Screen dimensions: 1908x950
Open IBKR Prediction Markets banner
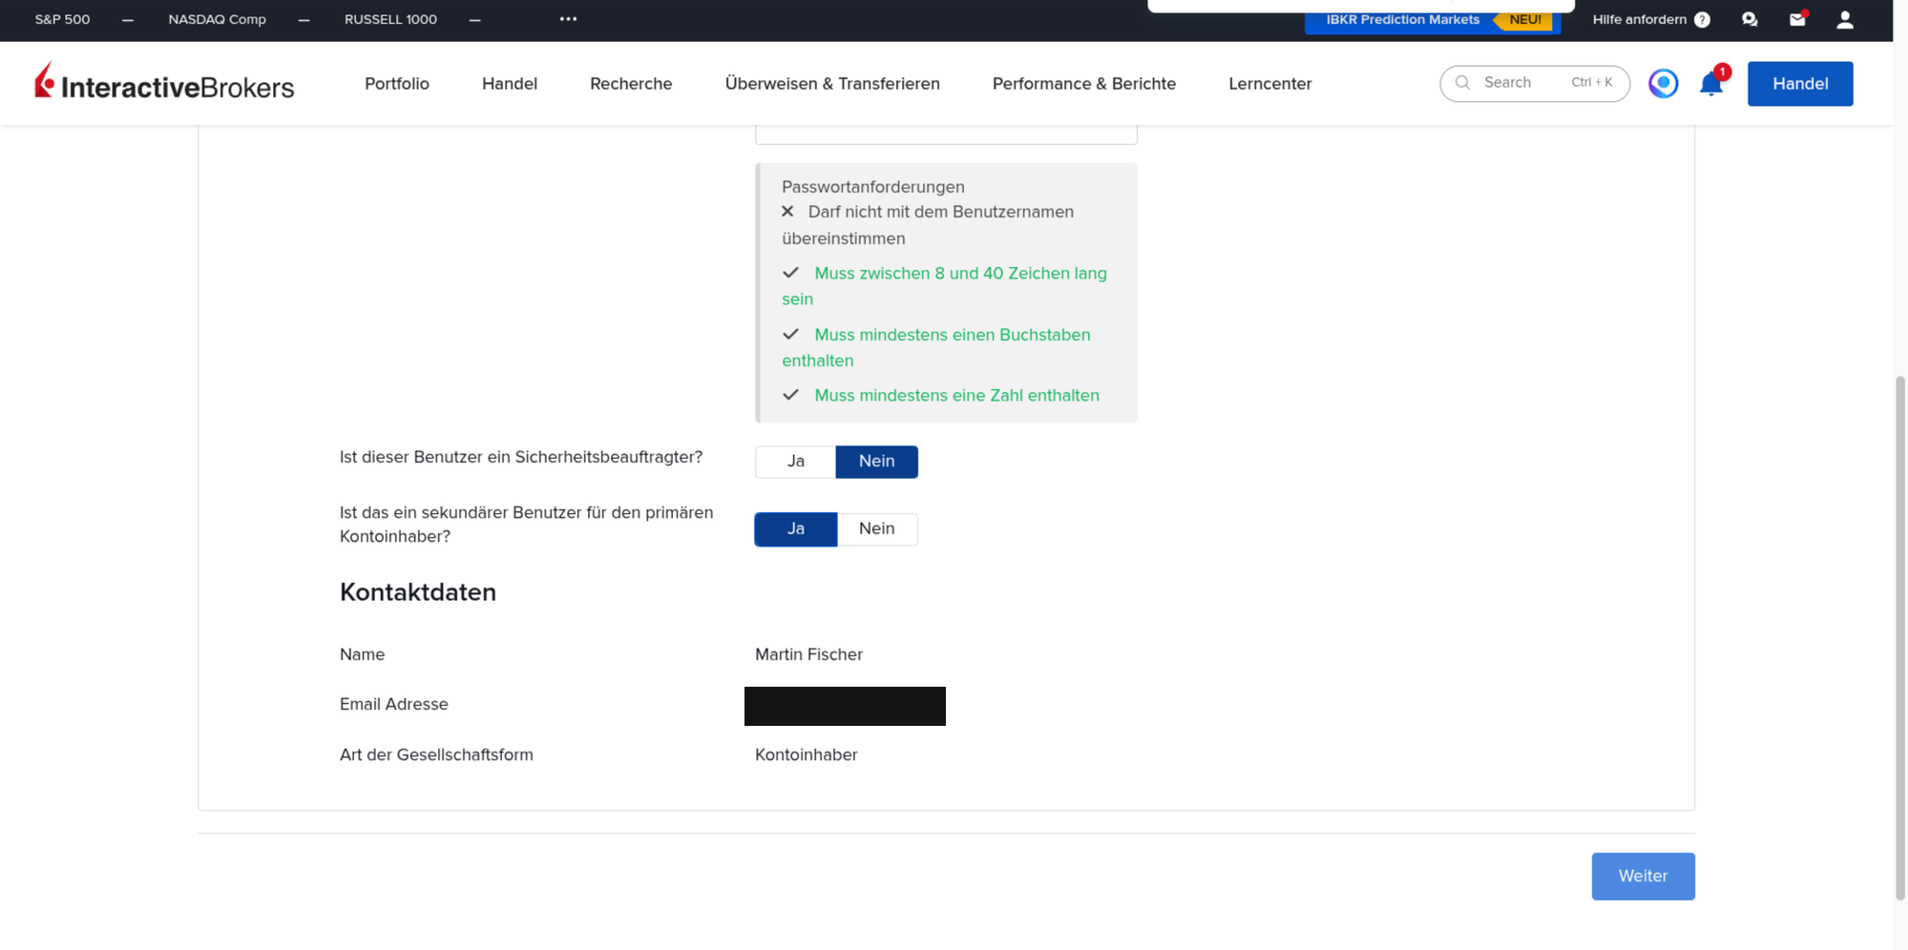1432,20
